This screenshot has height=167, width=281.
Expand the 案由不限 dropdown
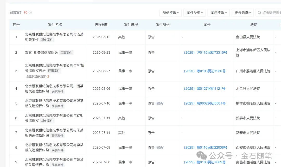(219, 13)
